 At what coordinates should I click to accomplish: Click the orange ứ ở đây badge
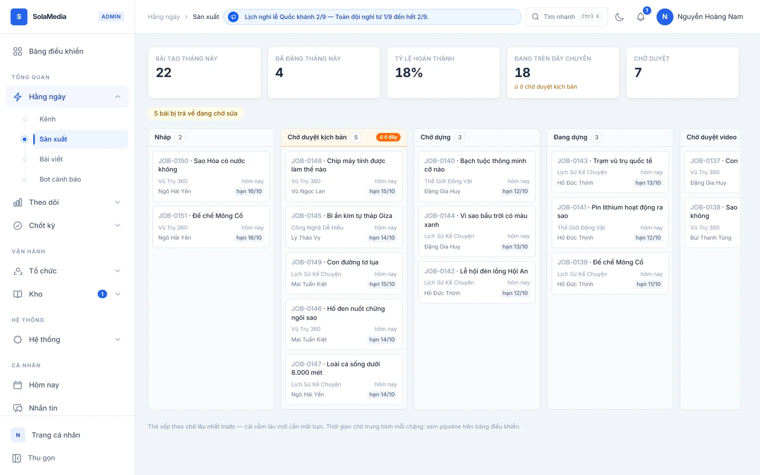point(389,137)
